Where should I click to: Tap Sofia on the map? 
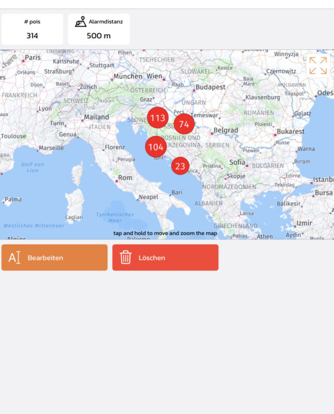[237, 162]
